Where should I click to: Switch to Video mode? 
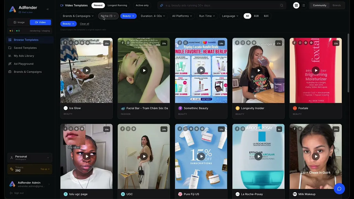(40, 22)
